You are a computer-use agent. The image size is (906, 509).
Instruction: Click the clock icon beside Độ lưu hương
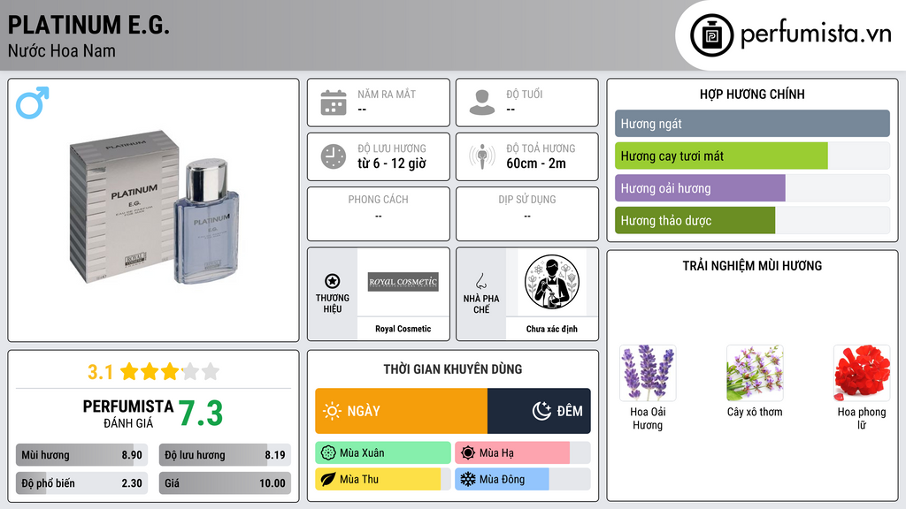tap(334, 156)
